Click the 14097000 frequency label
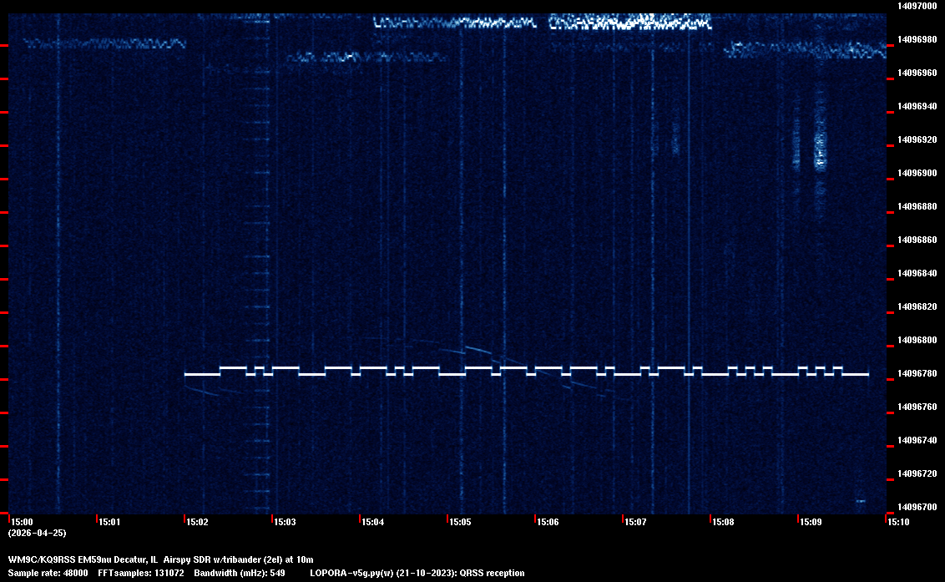The width and height of the screenshot is (945, 582). point(917,6)
